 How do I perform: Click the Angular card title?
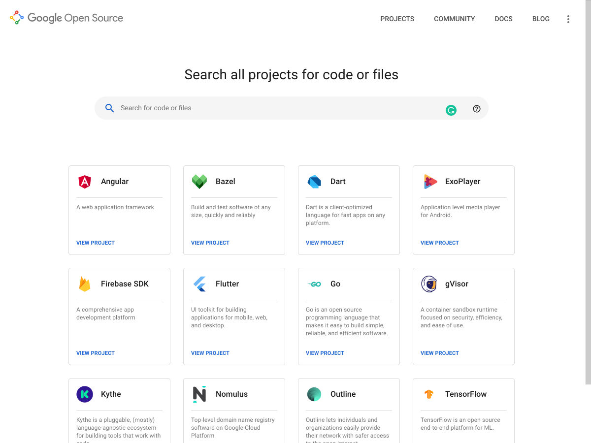coord(115,182)
